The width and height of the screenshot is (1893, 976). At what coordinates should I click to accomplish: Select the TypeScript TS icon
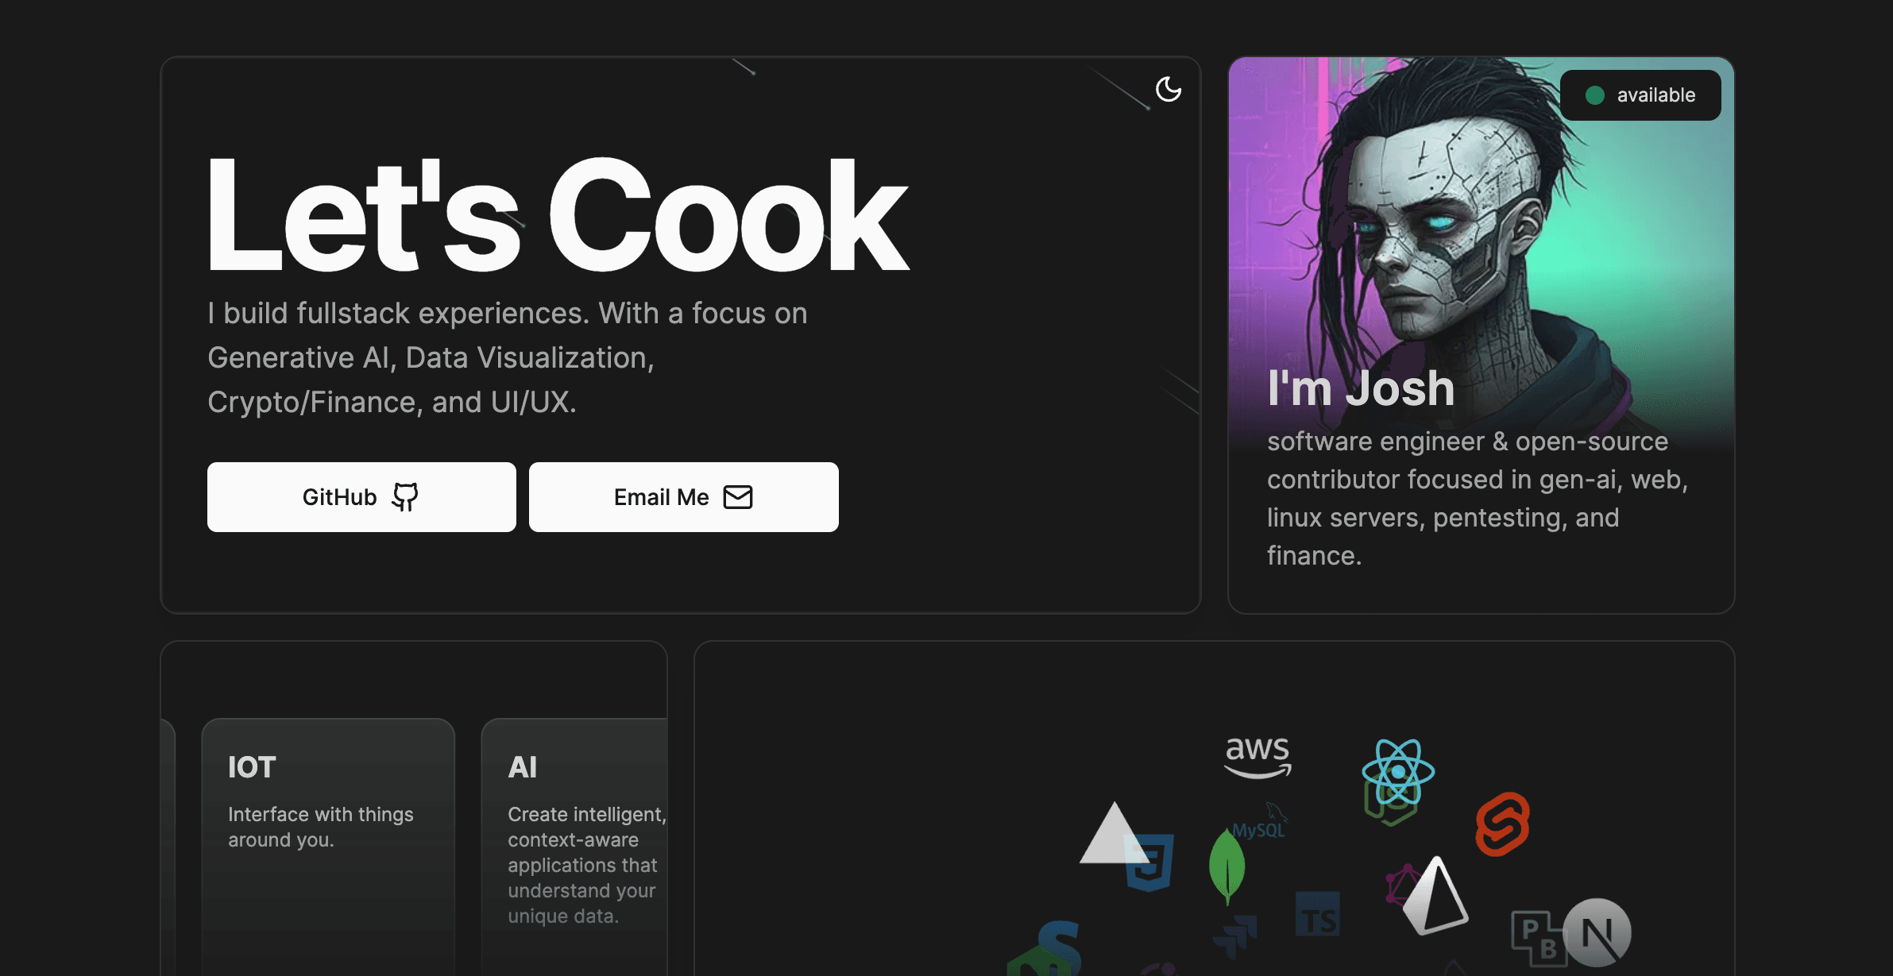1317,914
